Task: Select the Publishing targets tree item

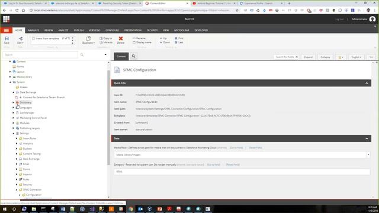Action: (x=30, y=128)
